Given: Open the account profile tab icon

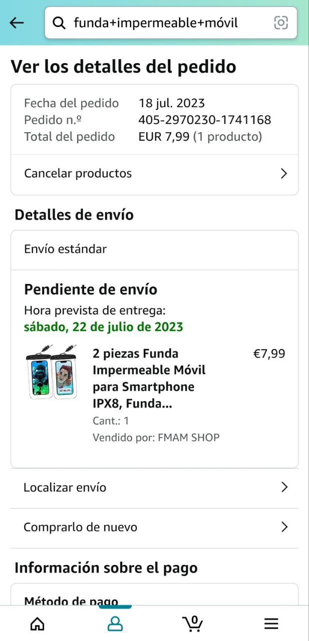Looking at the screenshot, I should click(115, 623).
